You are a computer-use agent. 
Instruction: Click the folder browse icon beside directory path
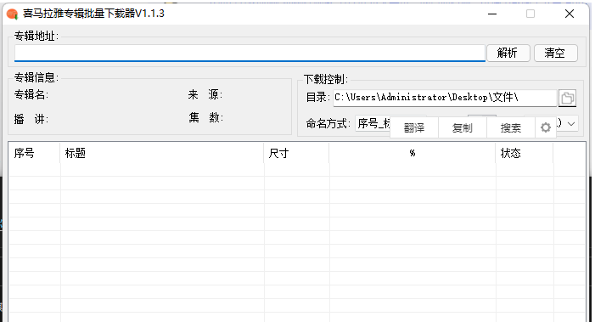click(x=567, y=98)
